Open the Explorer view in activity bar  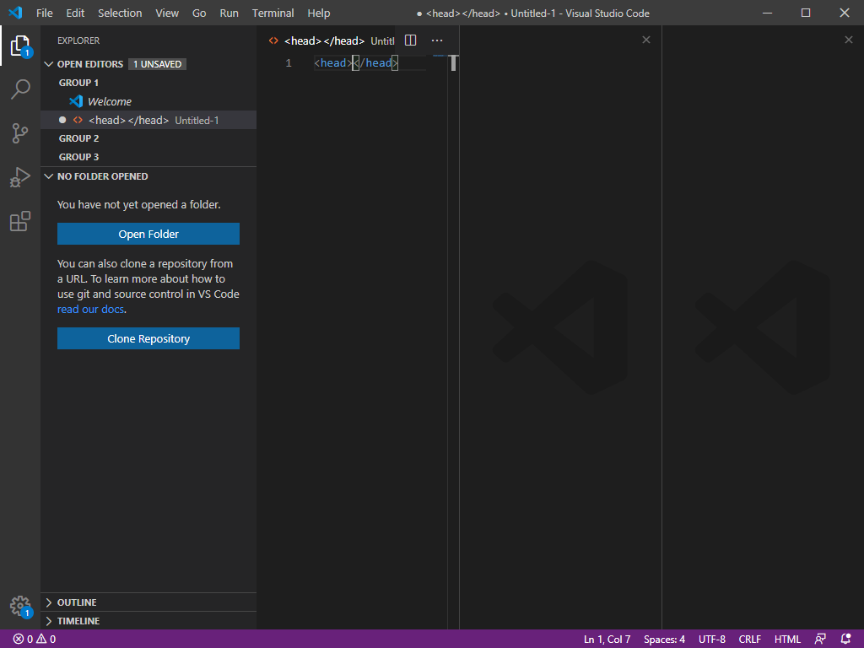tap(20, 46)
